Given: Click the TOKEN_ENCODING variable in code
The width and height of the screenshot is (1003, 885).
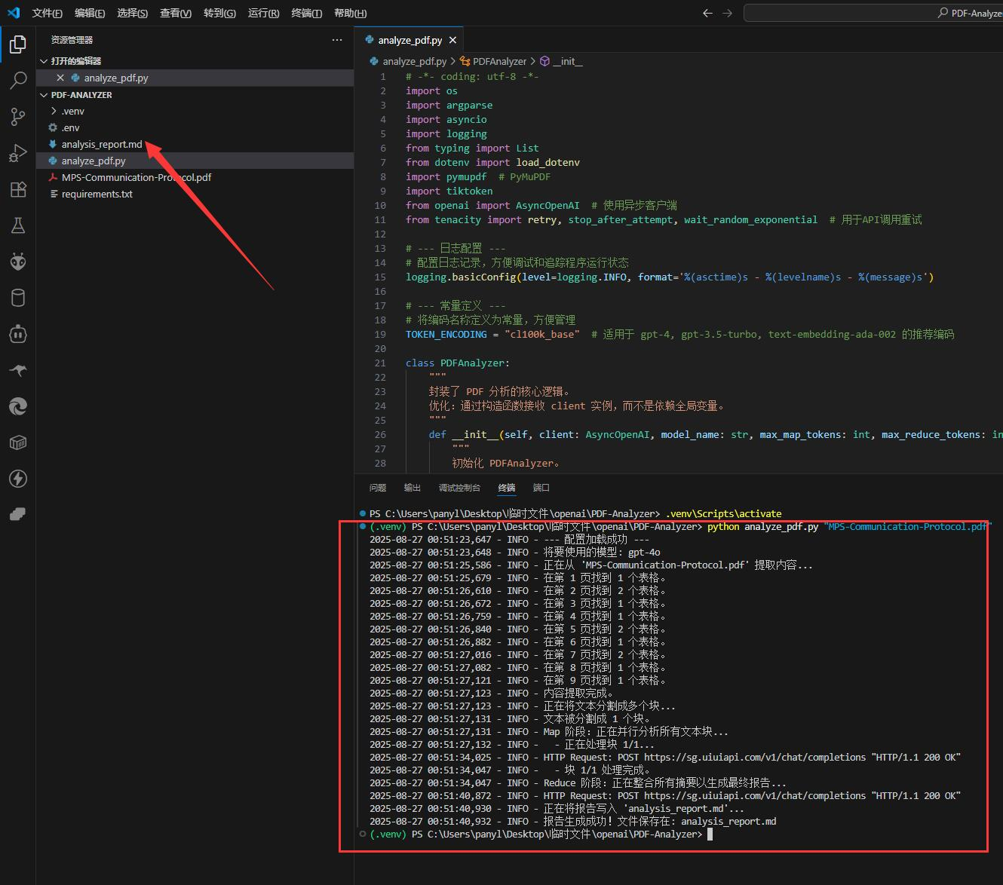Looking at the screenshot, I should pyautogui.click(x=446, y=334).
